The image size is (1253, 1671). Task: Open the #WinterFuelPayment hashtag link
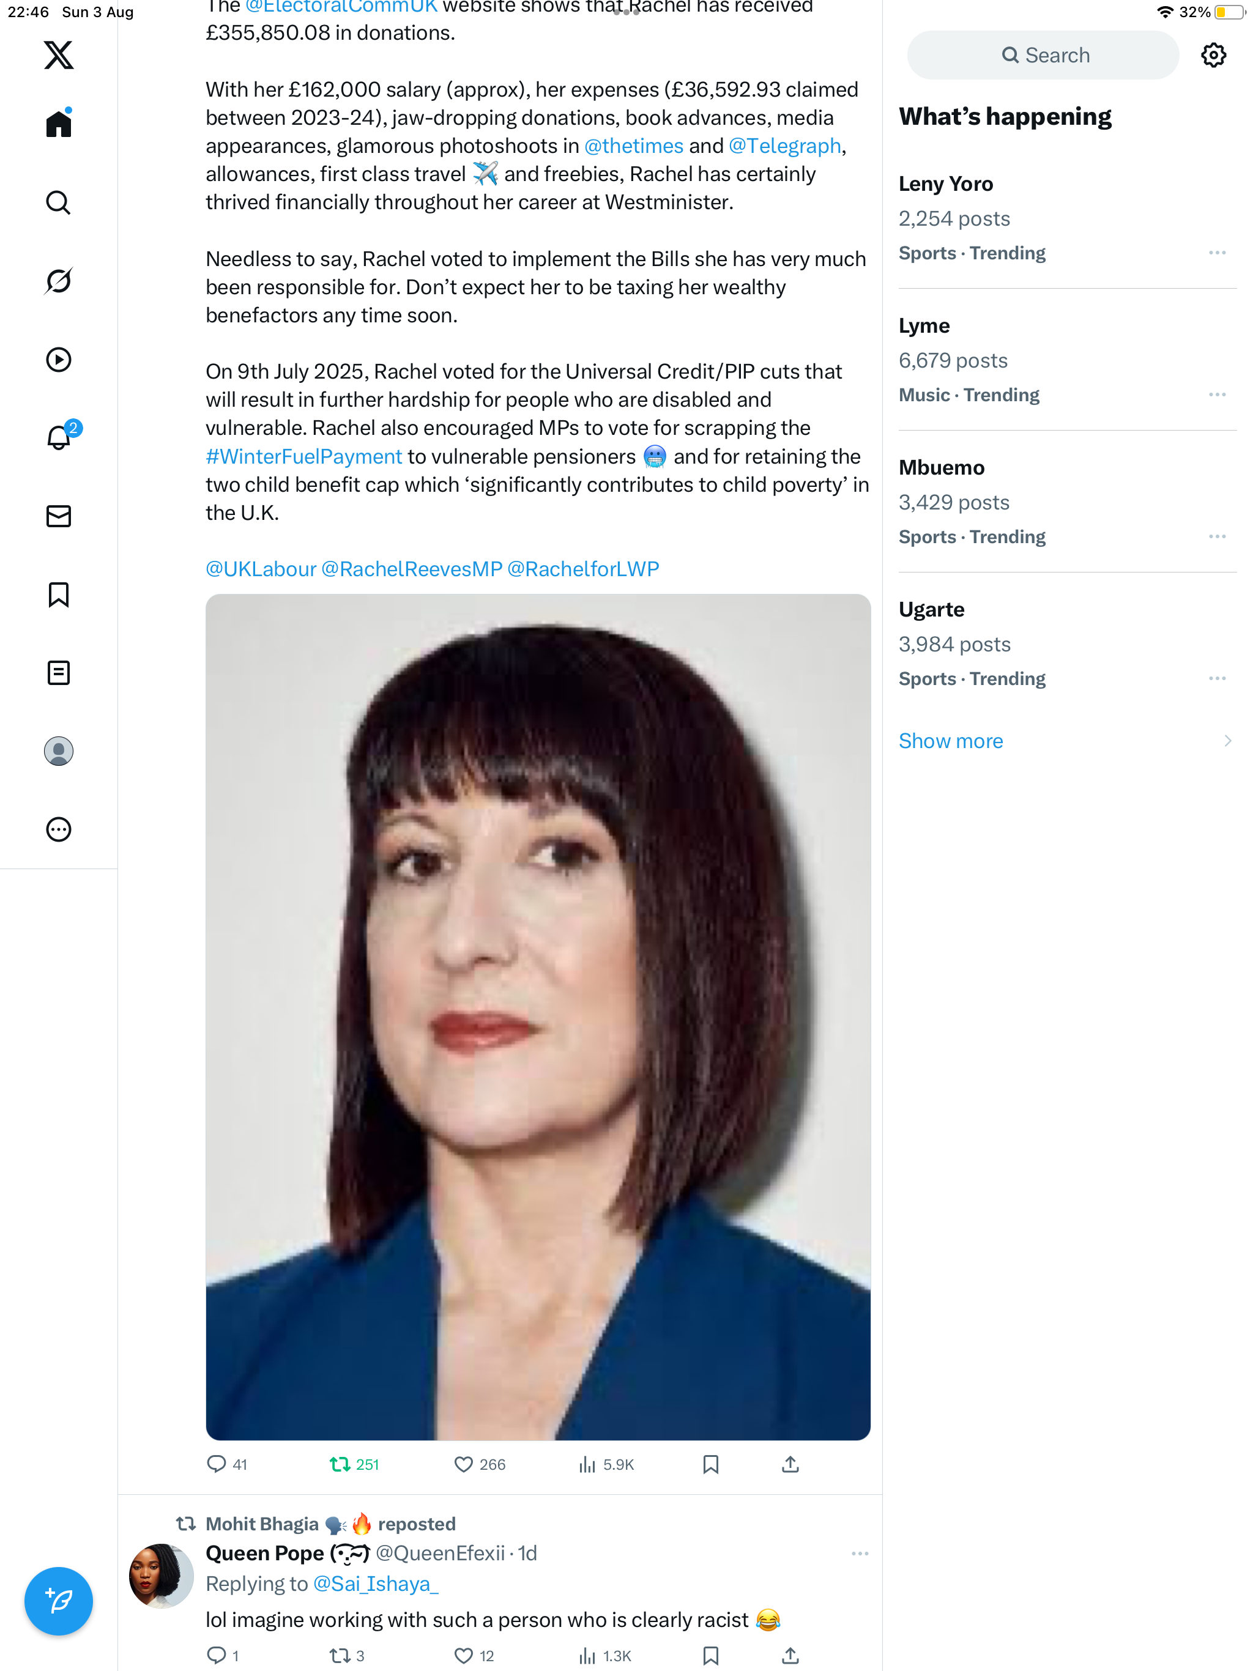pyautogui.click(x=304, y=456)
